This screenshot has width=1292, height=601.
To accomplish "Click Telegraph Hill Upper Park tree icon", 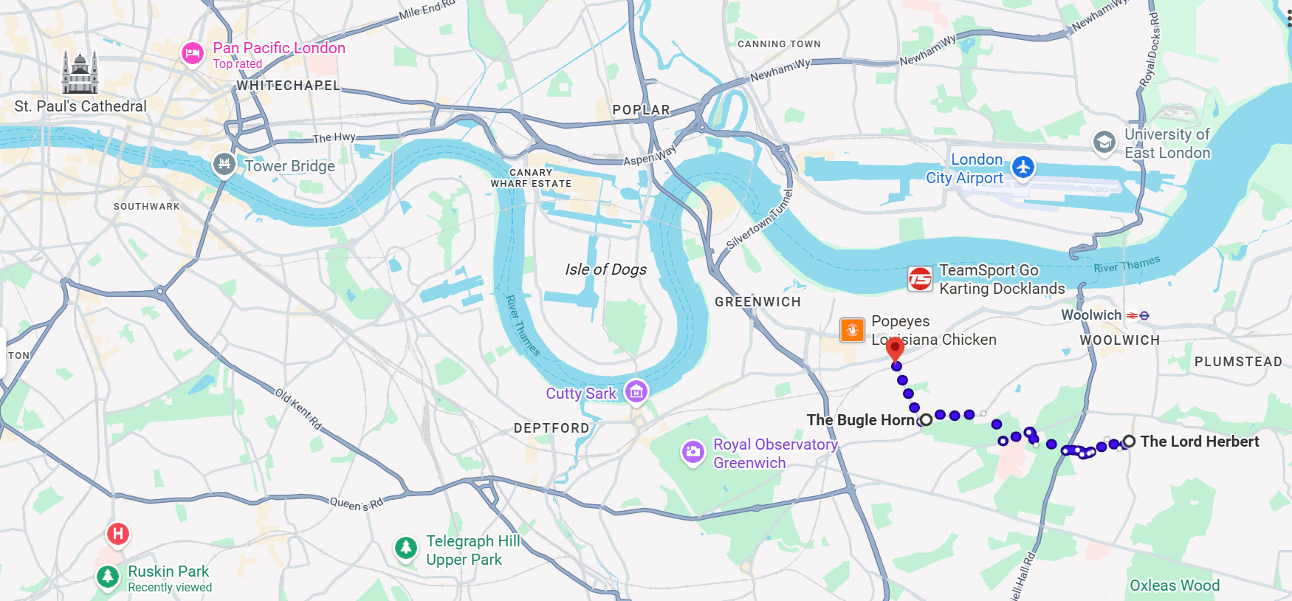I will 405,548.
